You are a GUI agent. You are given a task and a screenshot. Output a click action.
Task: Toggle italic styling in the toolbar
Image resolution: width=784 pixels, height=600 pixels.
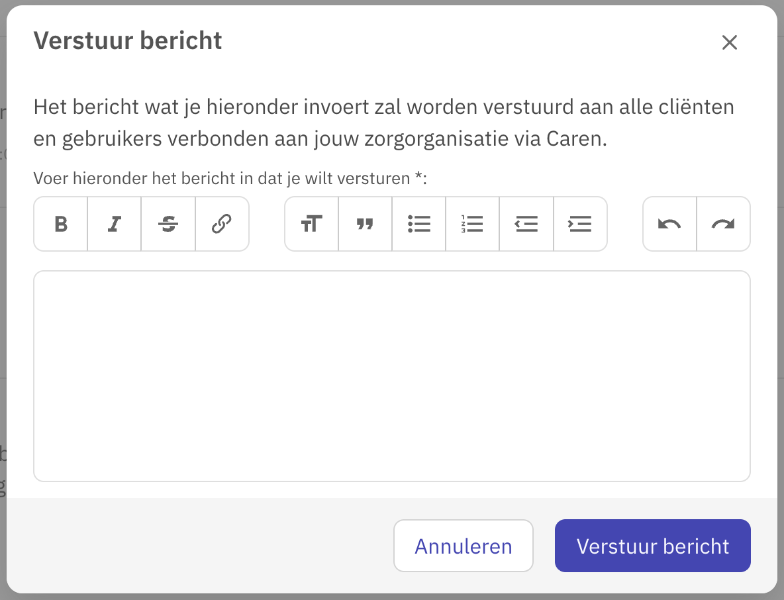pos(114,224)
